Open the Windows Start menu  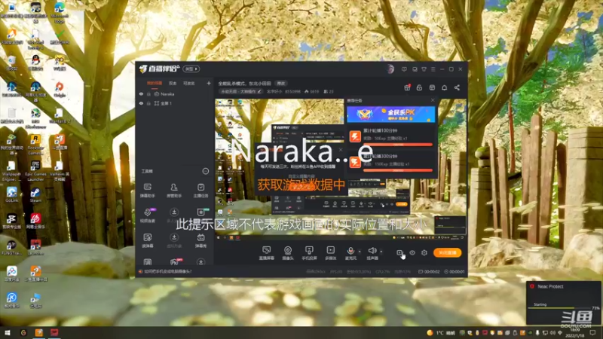(8, 332)
